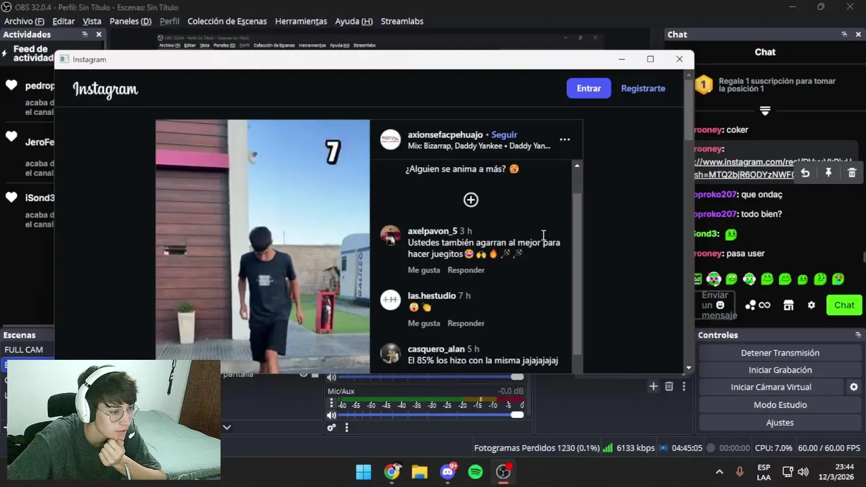Click casquero_alan's profile avatar
Image resolution: width=866 pixels, height=487 pixels.
pyautogui.click(x=390, y=353)
